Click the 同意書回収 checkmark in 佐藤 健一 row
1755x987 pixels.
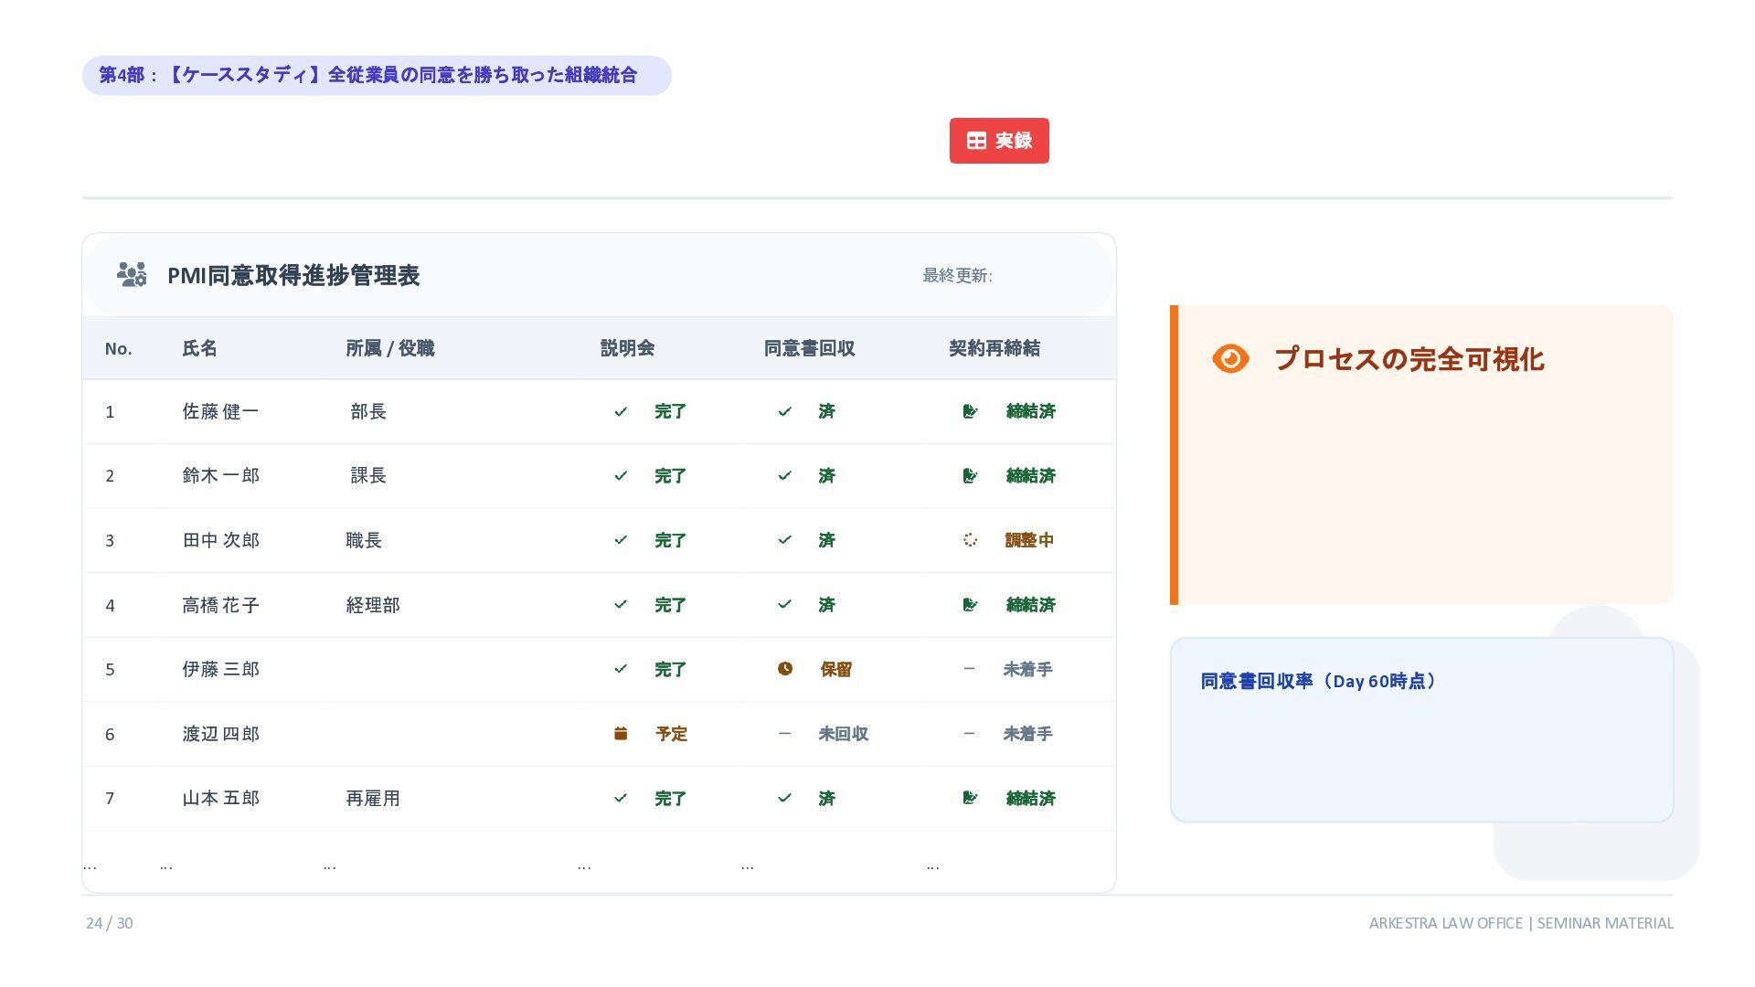(x=784, y=411)
